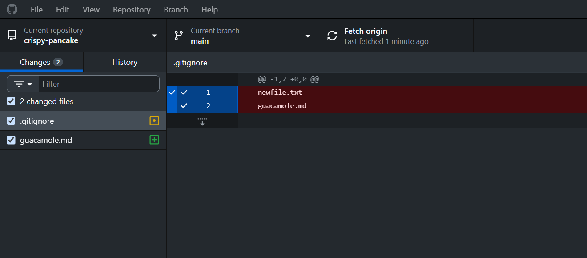Screen dimensions: 587x258
Task: Switch to the History tab
Action: coord(125,62)
